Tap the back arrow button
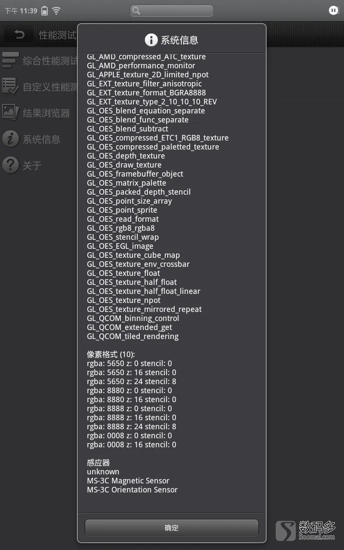This screenshot has height=550, width=344. [x=19, y=35]
